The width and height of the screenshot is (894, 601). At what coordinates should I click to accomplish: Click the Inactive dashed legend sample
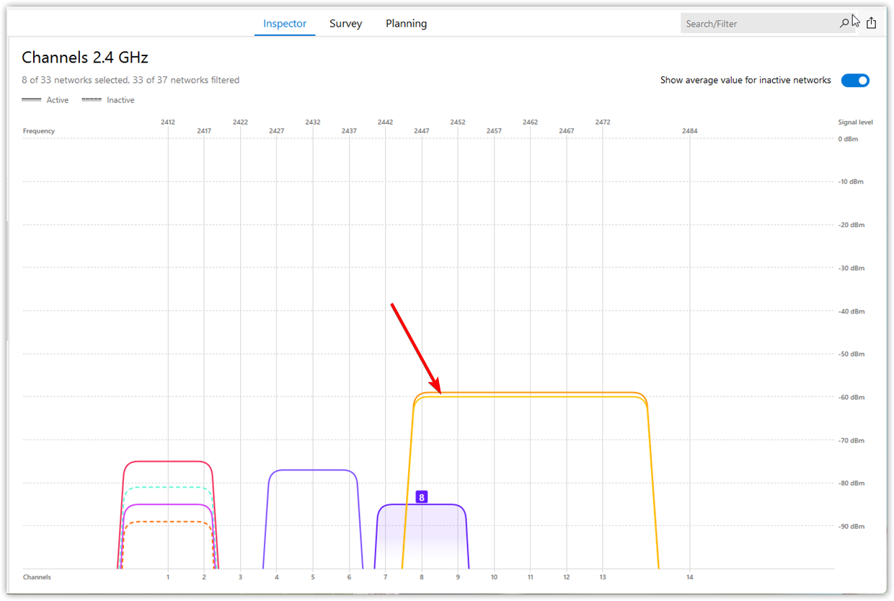coord(92,99)
